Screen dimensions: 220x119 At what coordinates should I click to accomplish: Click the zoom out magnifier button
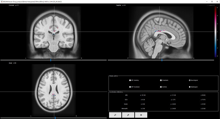click(115, 115)
